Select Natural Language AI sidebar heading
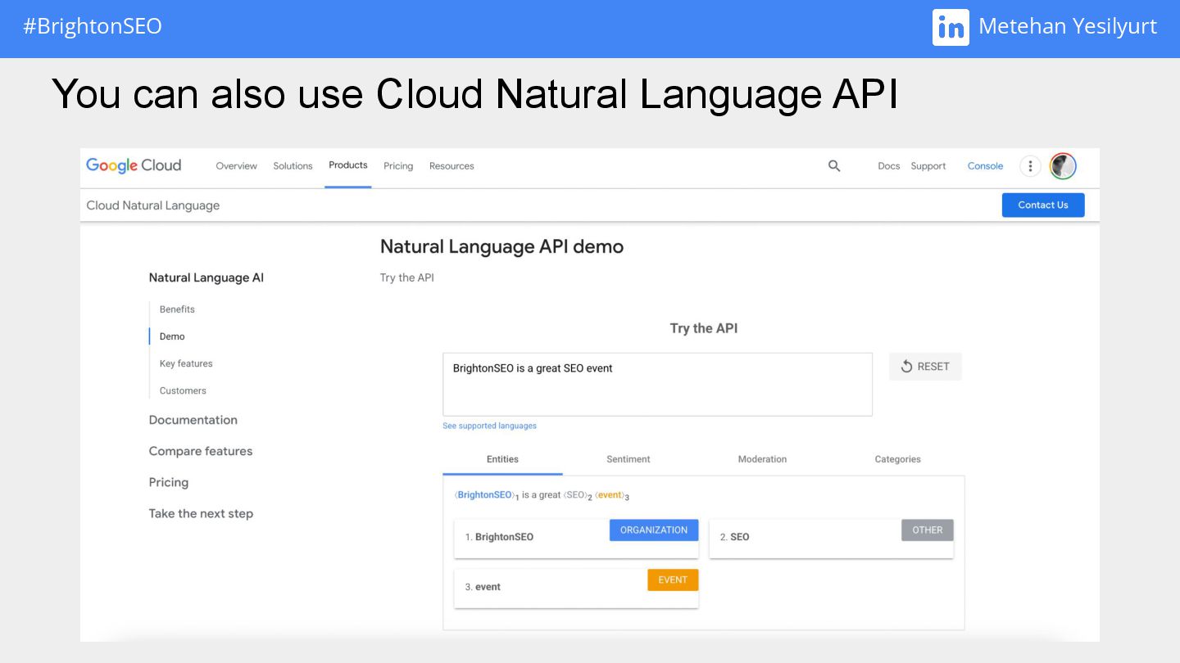The width and height of the screenshot is (1180, 663). tap(206, 277)
